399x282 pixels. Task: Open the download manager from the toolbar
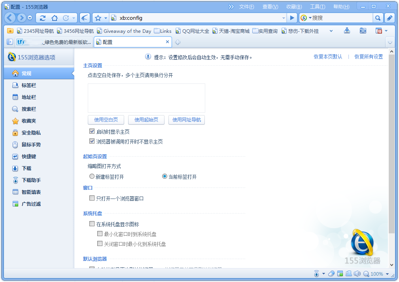click(x=347, y=30)
